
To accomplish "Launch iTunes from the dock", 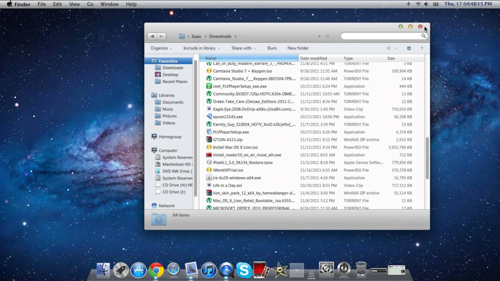I will tap(209, 270).
